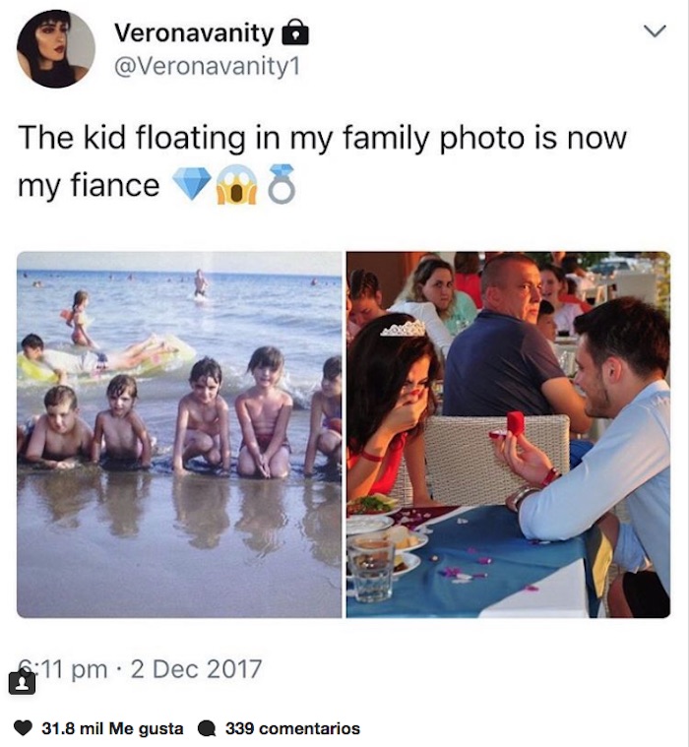Click the padlock icon beside Veronavanity

(295, 33)
